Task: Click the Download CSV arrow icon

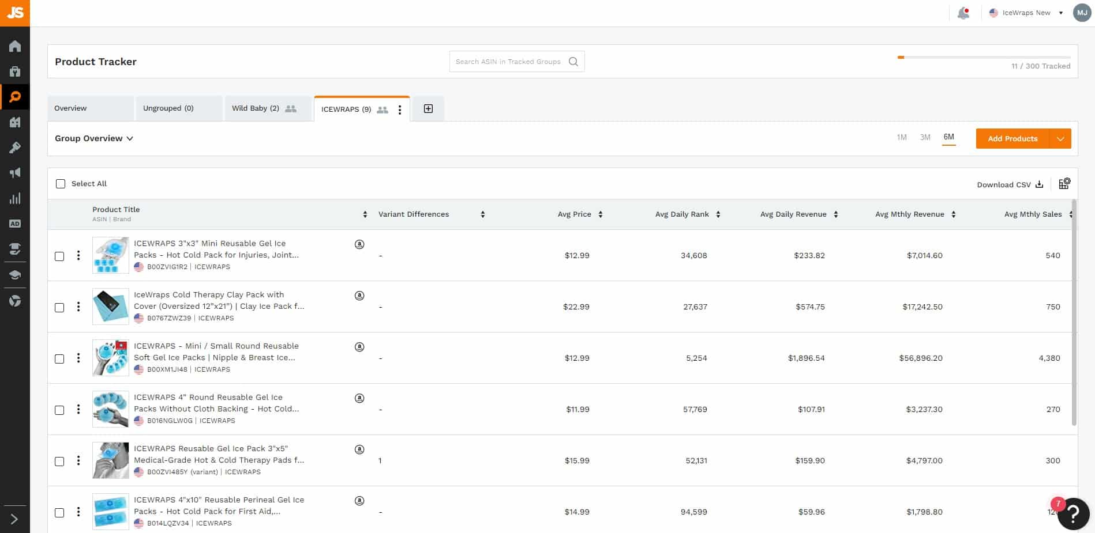Action: (1039, 184)
